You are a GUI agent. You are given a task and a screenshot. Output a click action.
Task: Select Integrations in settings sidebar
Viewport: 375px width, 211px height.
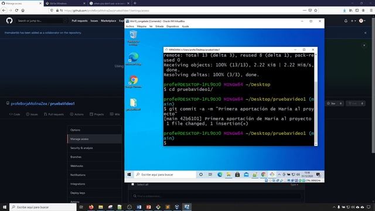pyautogui.click(x=95, y=184)
